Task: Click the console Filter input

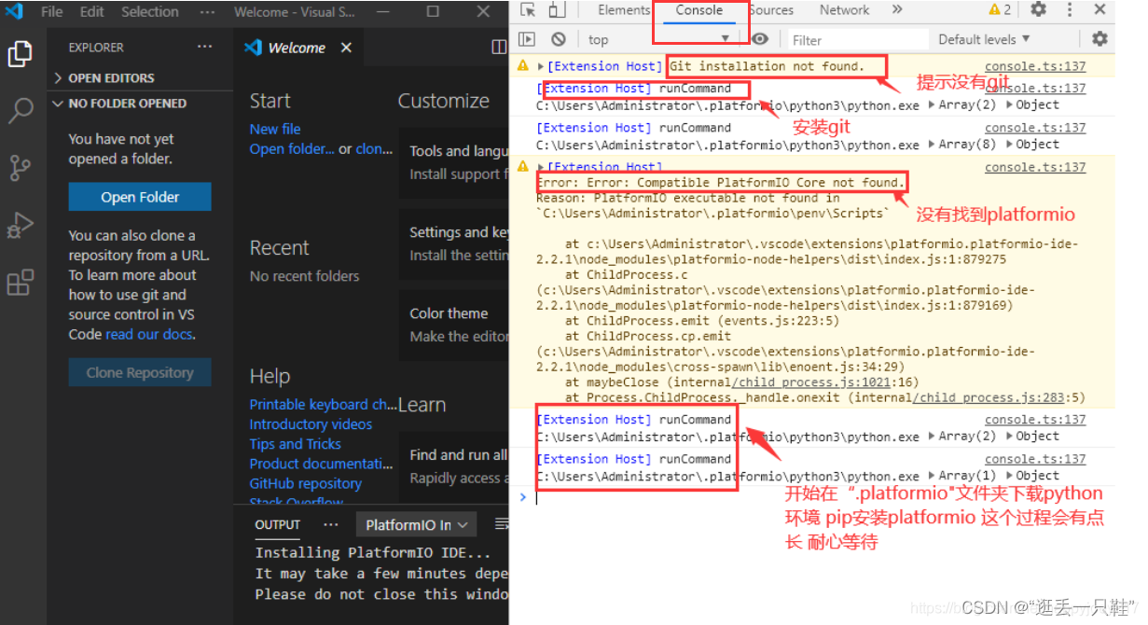Action: 858,39
